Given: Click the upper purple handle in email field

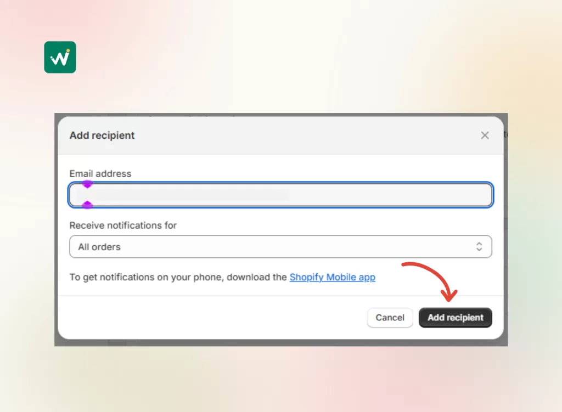Looking at the screenshot, I should [87, 184].
